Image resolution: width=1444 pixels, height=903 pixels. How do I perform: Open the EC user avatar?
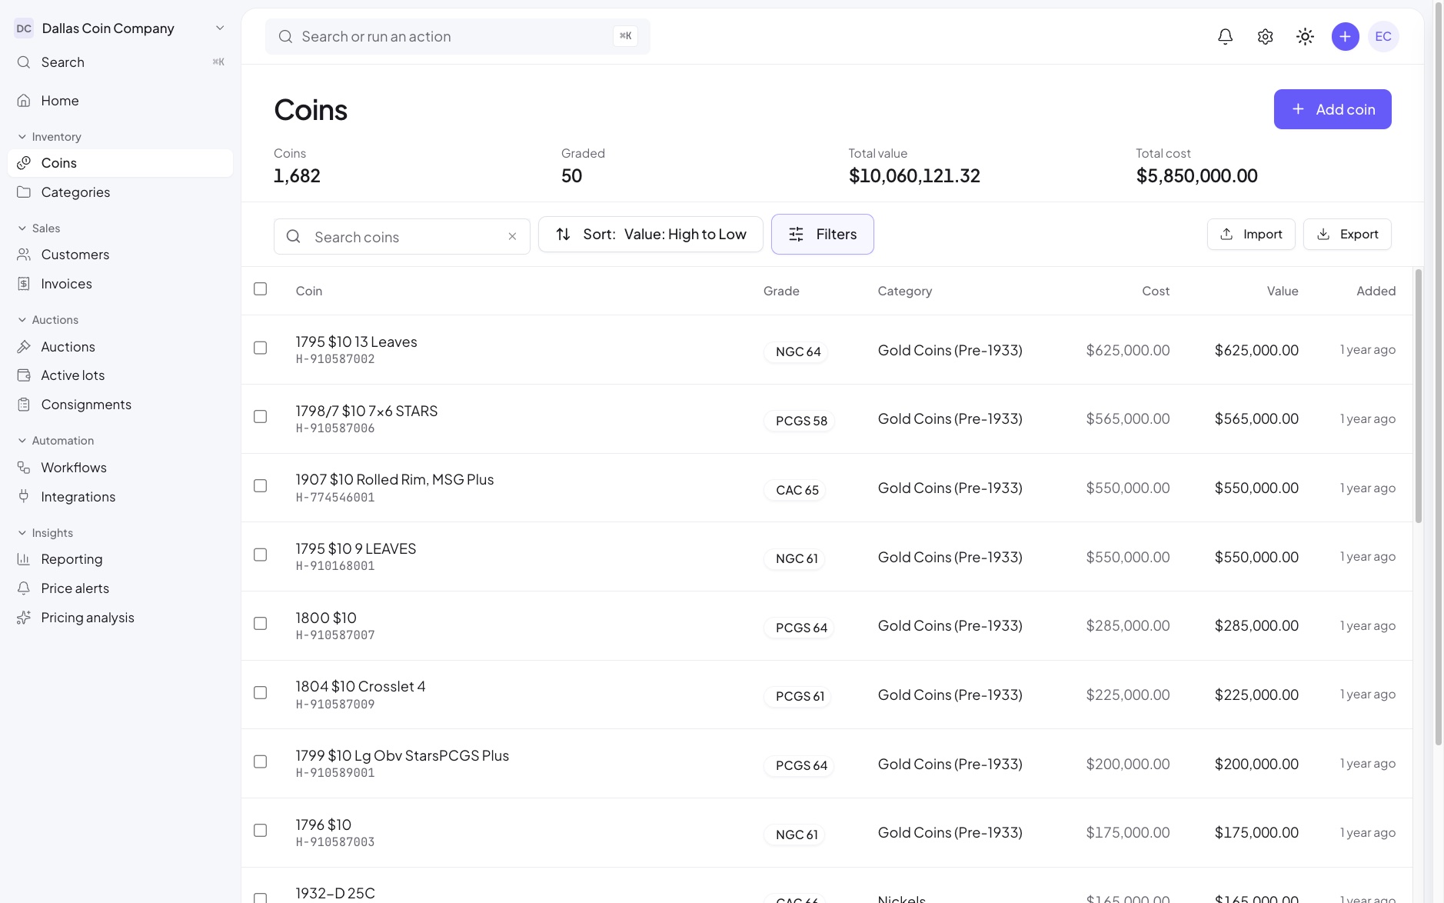[1383, 36]
